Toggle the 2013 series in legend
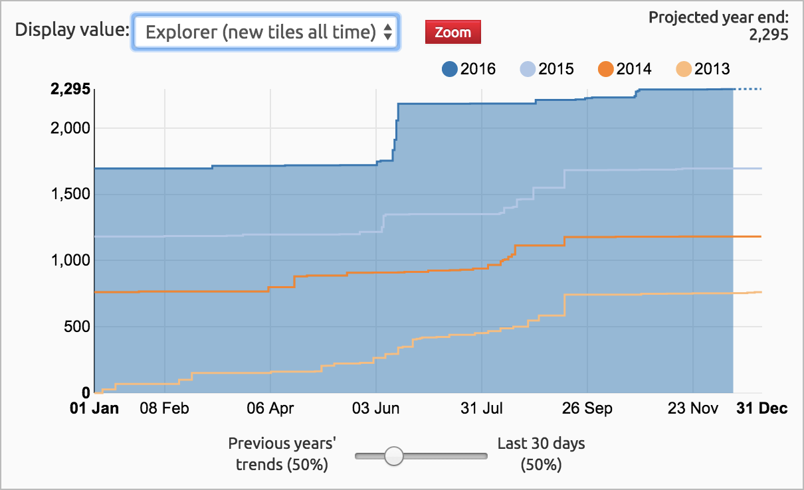 703,68
